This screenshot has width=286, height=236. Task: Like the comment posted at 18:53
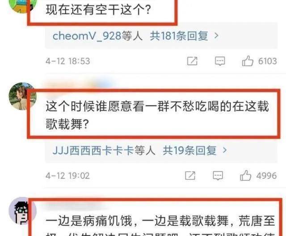click(x=248, y=61)
